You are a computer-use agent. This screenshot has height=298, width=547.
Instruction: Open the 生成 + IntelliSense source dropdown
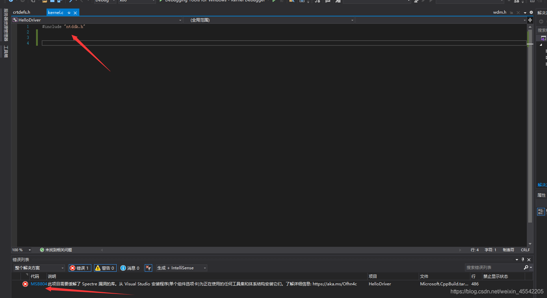point(182,268)
